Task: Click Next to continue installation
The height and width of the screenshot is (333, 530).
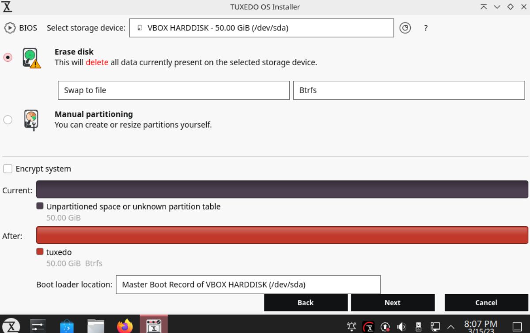Action: (392, 303)
